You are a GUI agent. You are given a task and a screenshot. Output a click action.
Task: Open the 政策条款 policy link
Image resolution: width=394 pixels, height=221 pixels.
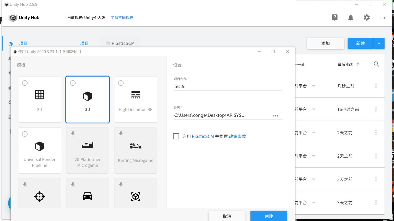(237, 136)
